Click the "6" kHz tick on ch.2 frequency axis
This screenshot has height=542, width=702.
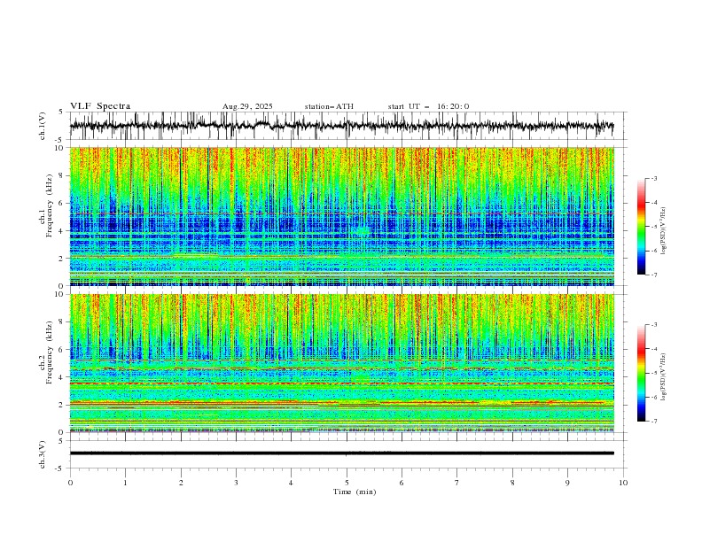(x=63, y=350)
